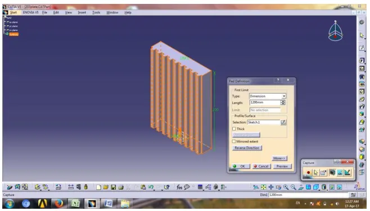Click the compass in the 3D view
This screenshot has width=370, height=211.
(335, 31)
